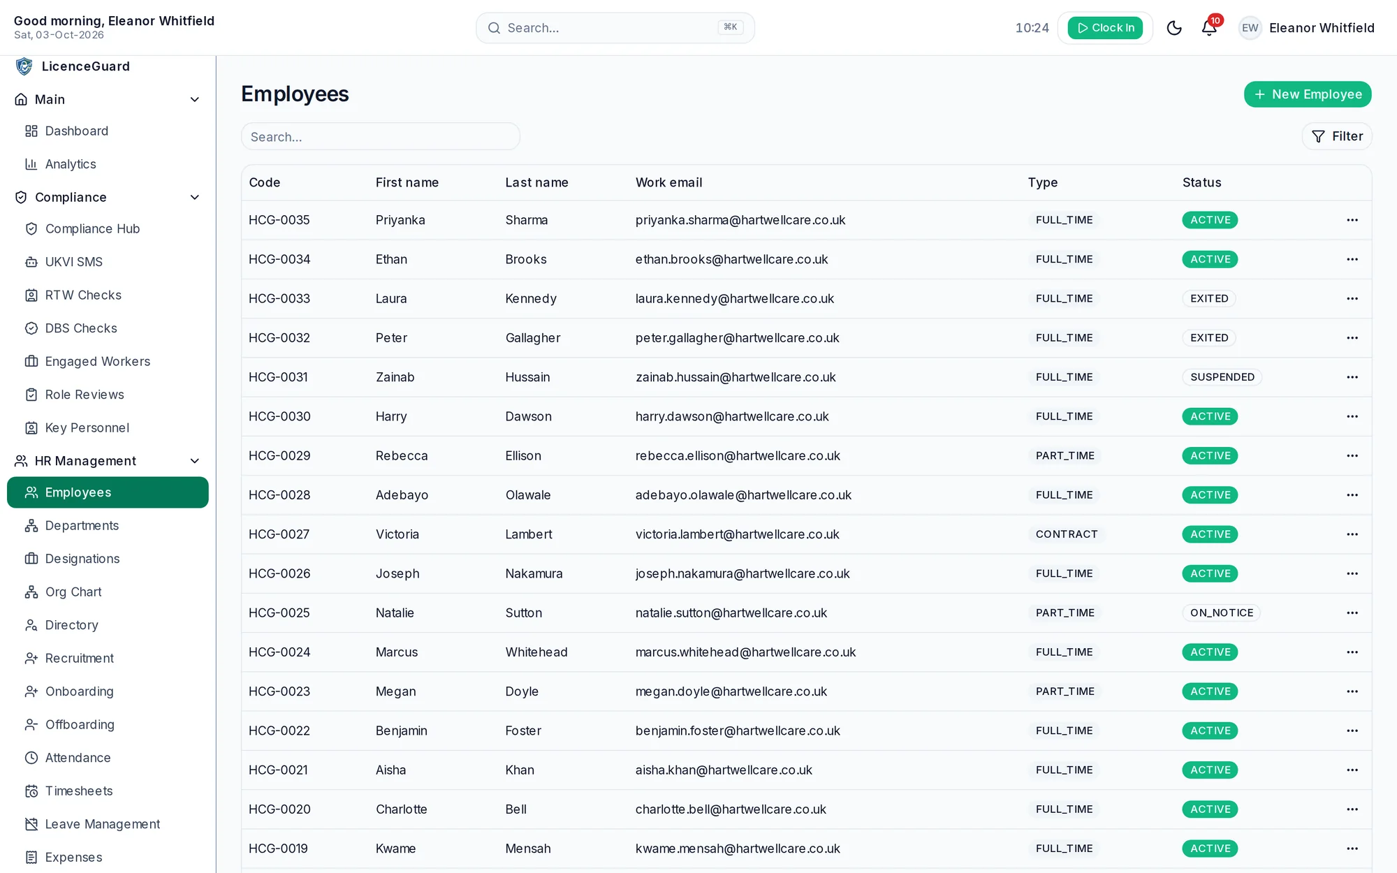The height and width of the screenshot is (873, 1397).
Task: Go to Compliance Hub
Action: 108,229
